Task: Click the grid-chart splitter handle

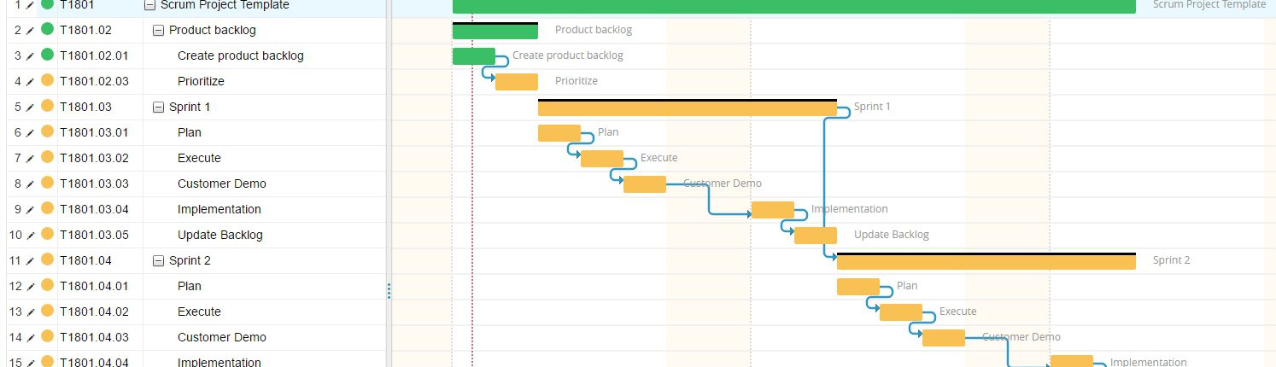Action: click(x=389, y=291)
